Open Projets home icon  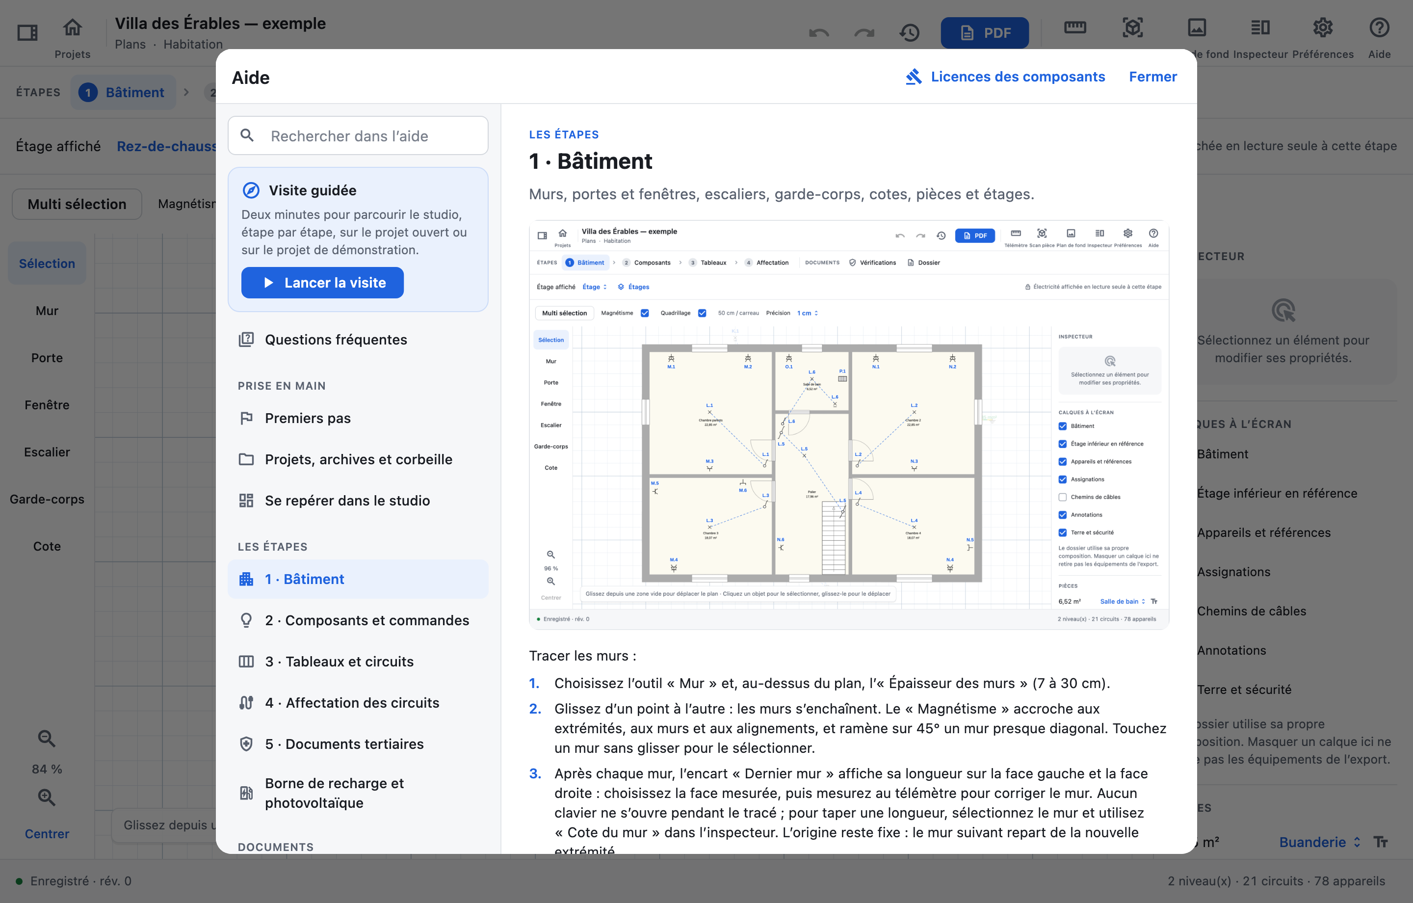pyautogui.click(x=72, y=27)
